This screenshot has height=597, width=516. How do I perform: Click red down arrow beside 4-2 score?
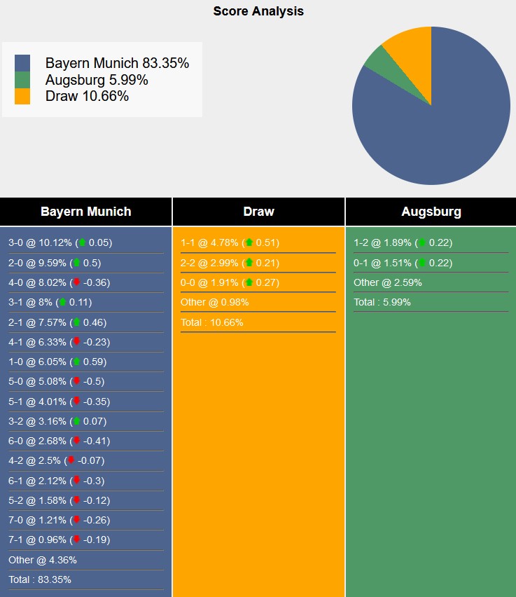tap(71, 460)
